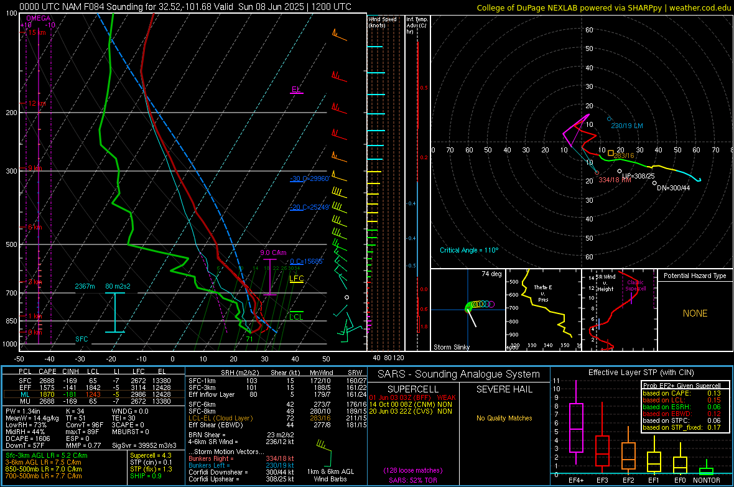Click the Potential Hazard Type header
The image size is (734, 487).
695,276
